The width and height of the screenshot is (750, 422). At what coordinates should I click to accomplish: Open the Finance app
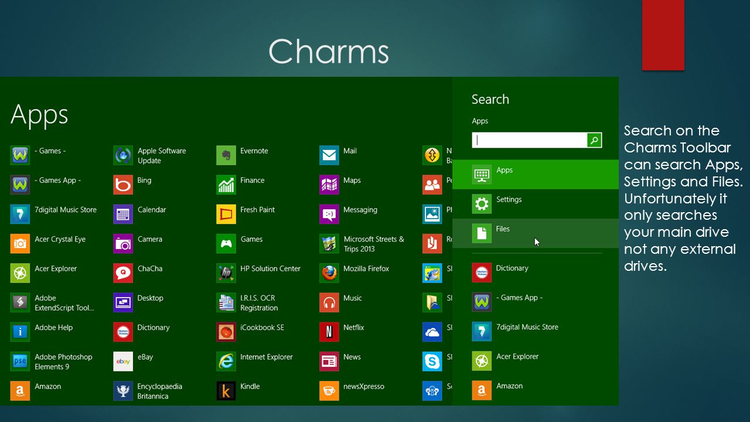241,185
